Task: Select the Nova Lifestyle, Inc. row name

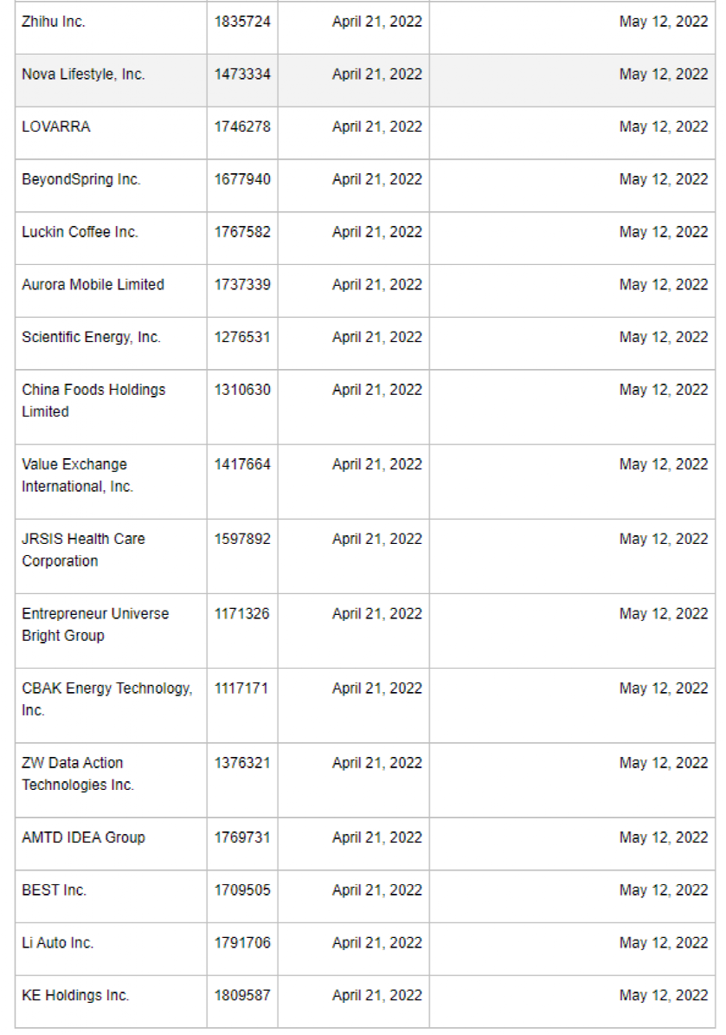Action: [83, 74]
